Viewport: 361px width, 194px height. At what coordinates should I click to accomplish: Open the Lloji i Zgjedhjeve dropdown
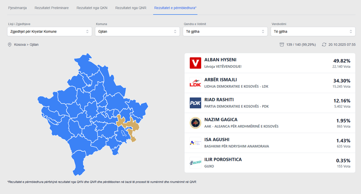tap(49, 32)
